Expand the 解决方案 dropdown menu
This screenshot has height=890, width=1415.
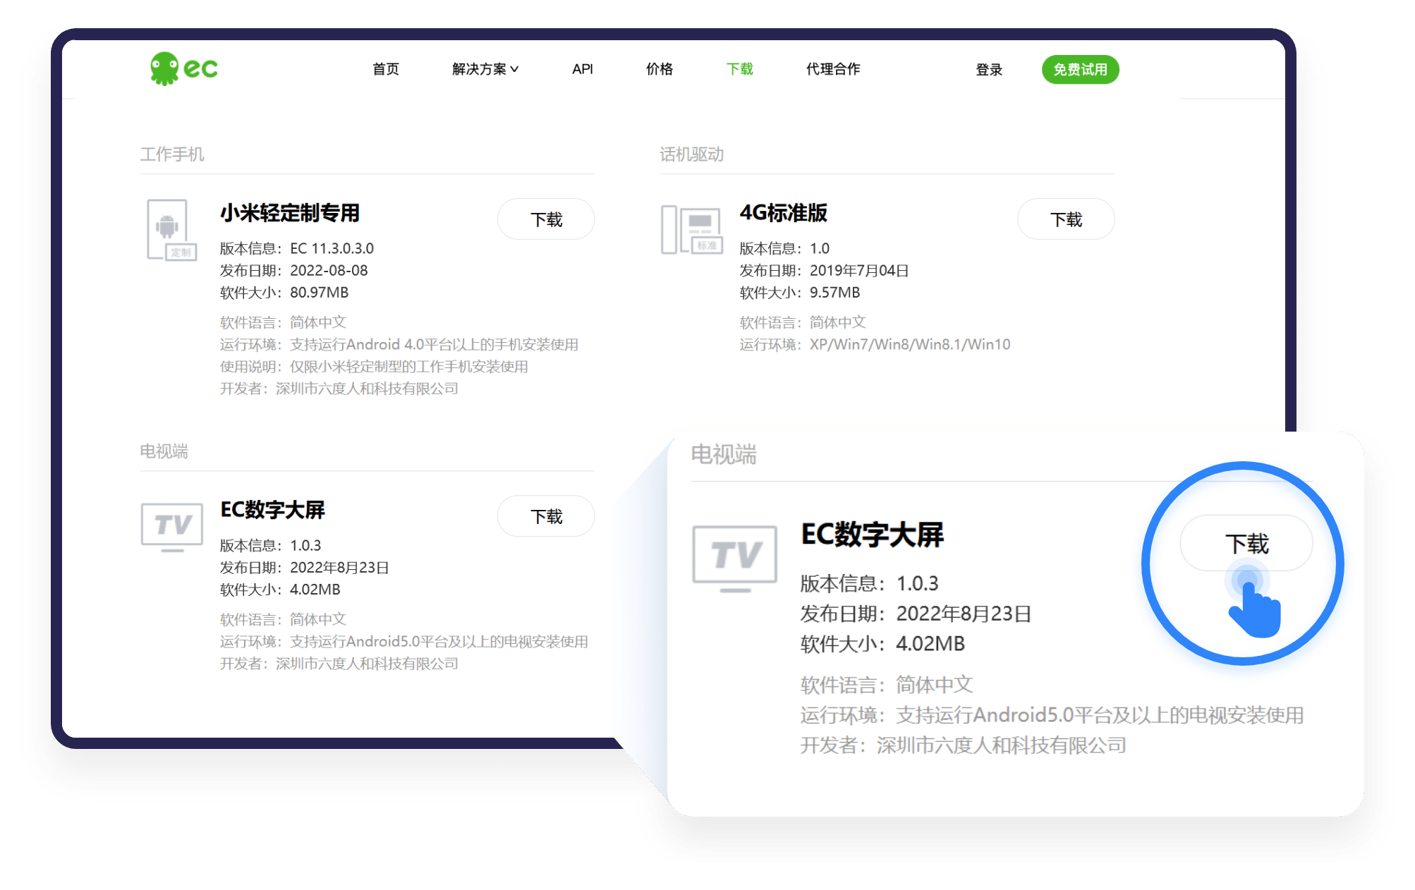pyautogui.click(x=484, y=69)
